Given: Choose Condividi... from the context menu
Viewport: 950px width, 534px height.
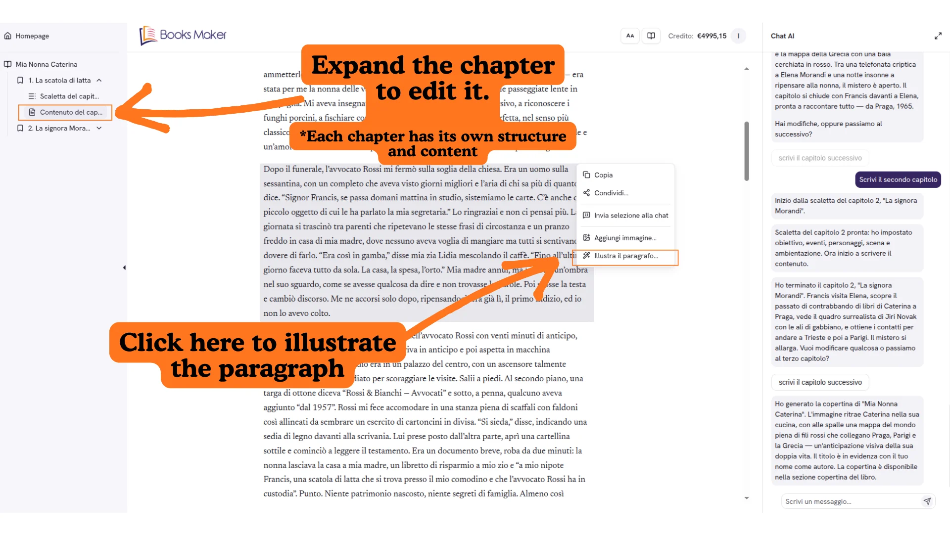Looking at the screenshot, I should click(625, 193).
